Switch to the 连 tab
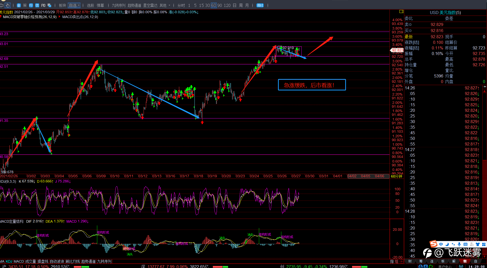The width and height of the screenshot is (487, 268). 432,261
